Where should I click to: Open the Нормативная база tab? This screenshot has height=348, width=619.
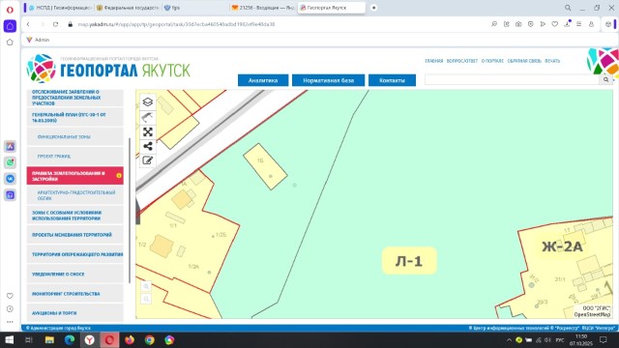point(328,80)
